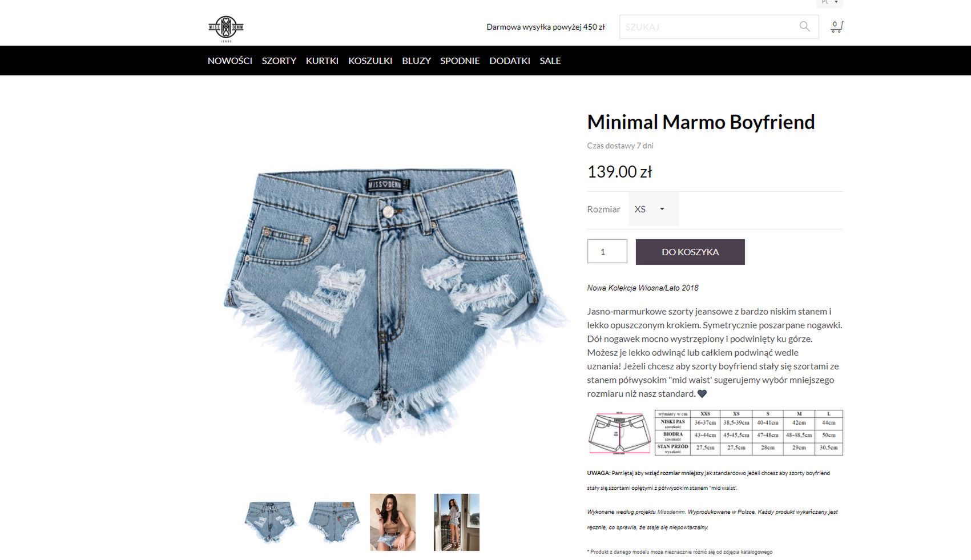Click the Miss Denim logo icon
Image resolution: width=971 pixels, height=560 pixels.
(x=226, y=29)
